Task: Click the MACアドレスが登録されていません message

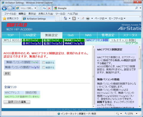Action: (22, 97)
